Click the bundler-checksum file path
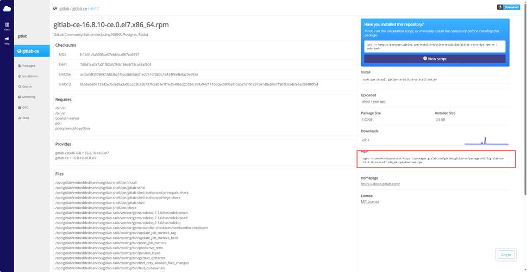 [131, 227]
